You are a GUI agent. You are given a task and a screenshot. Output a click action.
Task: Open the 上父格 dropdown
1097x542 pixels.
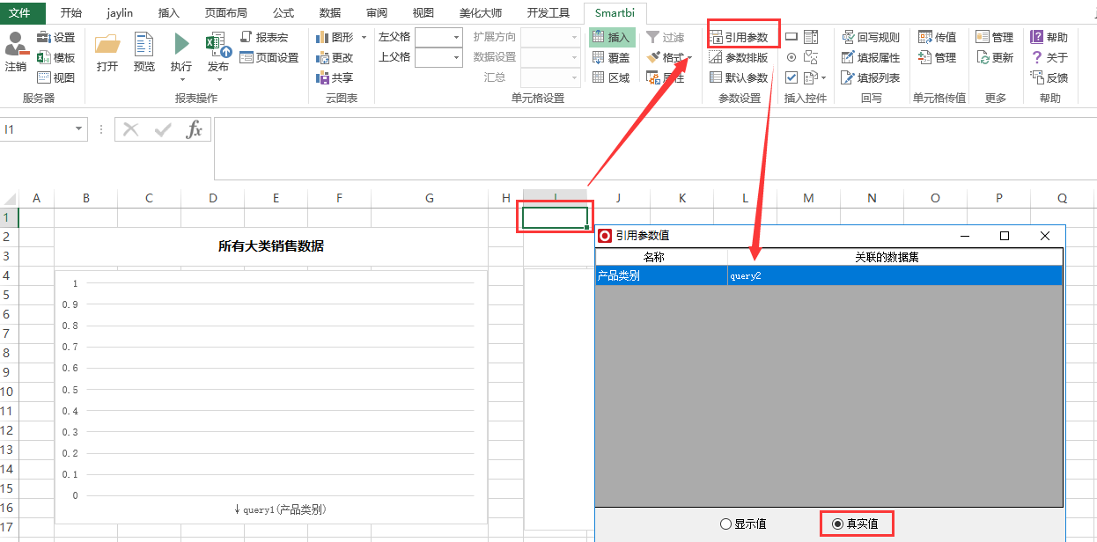tap(457, 57)
